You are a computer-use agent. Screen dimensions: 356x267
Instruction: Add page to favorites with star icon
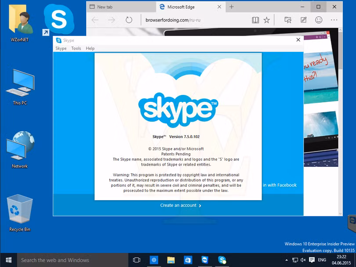[267, 20]
